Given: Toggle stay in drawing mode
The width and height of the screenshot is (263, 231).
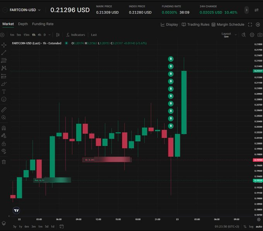Looking at the screenshot, I should point(4,136).
